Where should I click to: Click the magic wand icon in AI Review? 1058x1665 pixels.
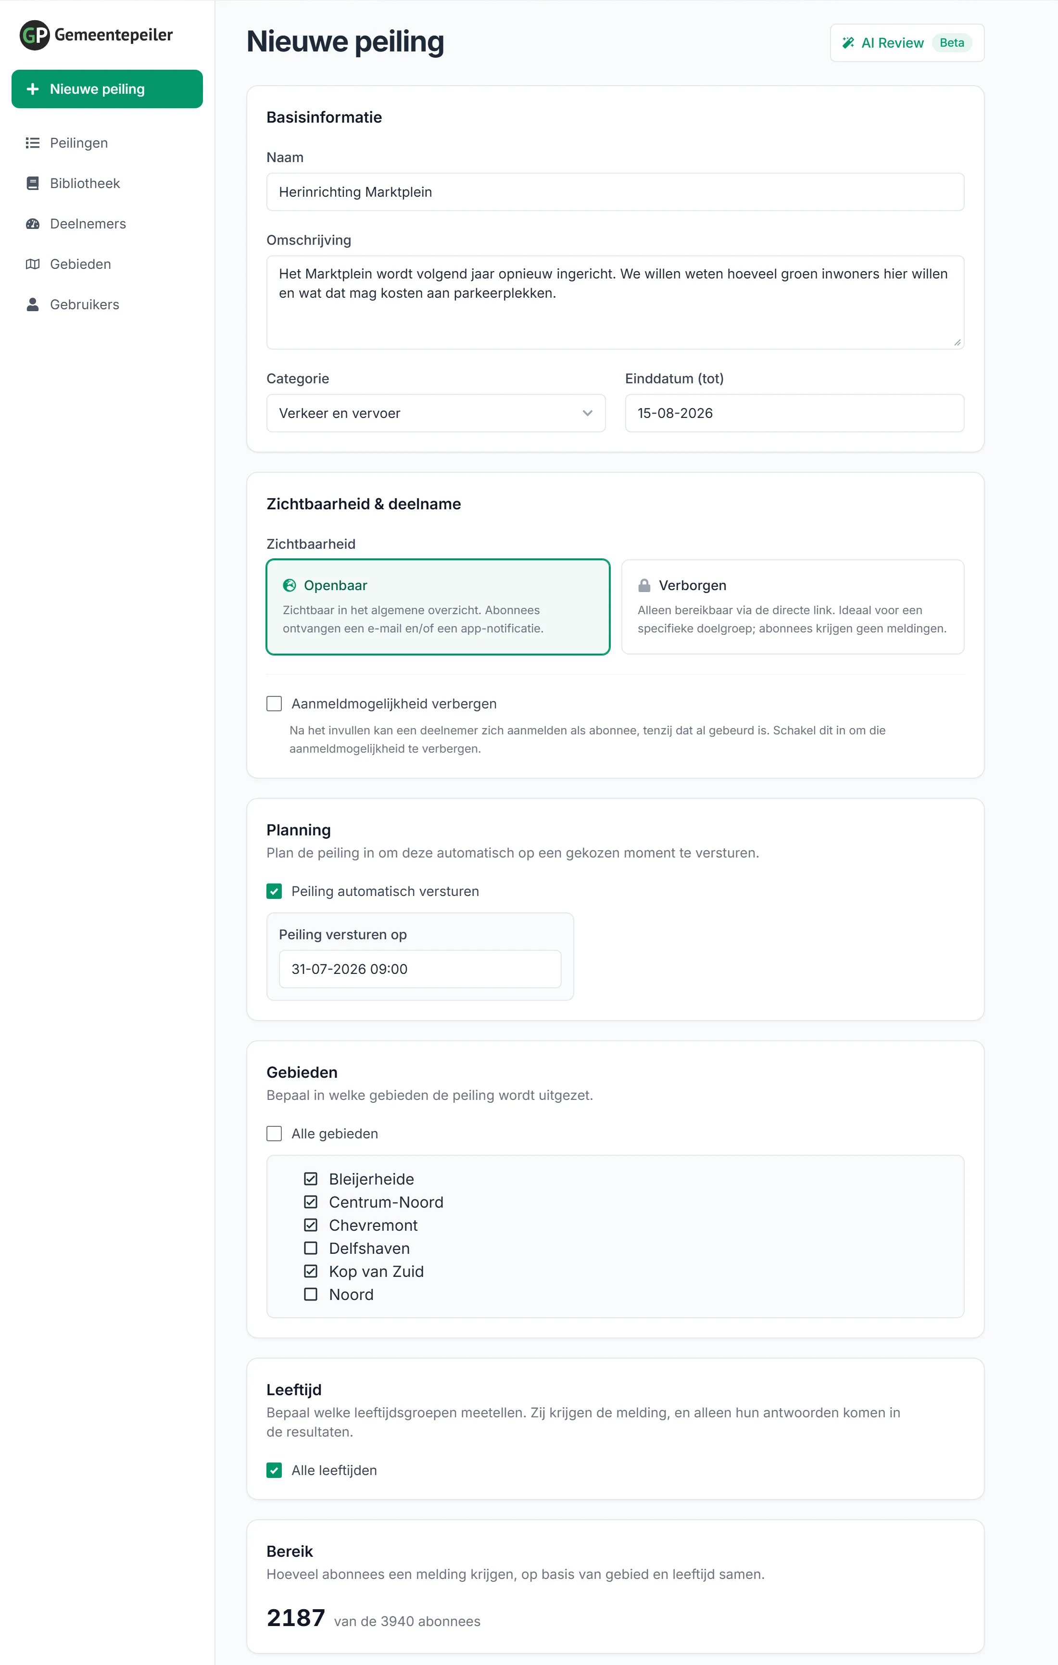[848, 43]
